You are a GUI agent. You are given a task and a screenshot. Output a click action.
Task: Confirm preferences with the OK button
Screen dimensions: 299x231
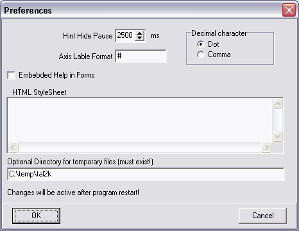36,216
